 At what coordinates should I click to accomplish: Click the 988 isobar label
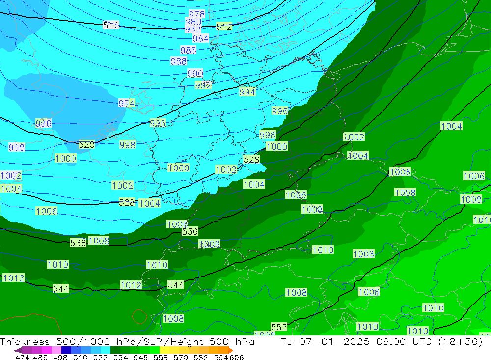(179, 61)
